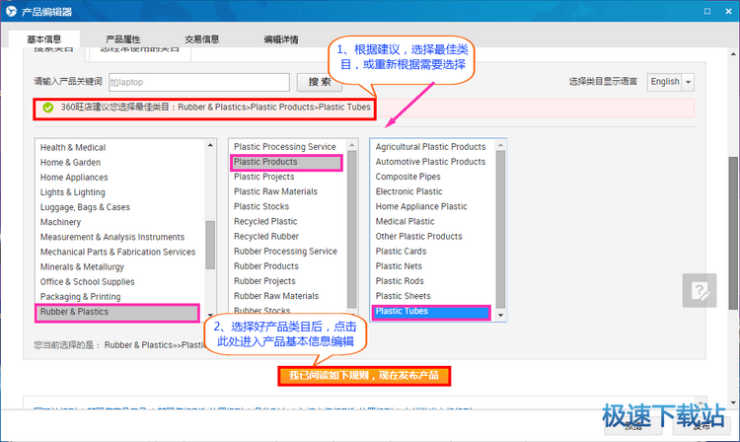Choose Plastic Raw Materials subcategory
This screenshot has height=442, width=740.
pyautogui.click(x=275, y=191)
